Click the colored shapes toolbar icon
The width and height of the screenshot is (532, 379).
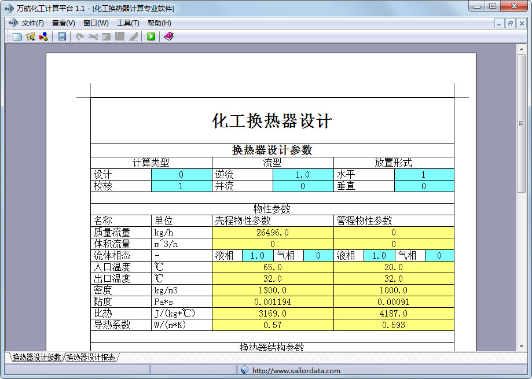pyautogui.click(x=43, y=36)
